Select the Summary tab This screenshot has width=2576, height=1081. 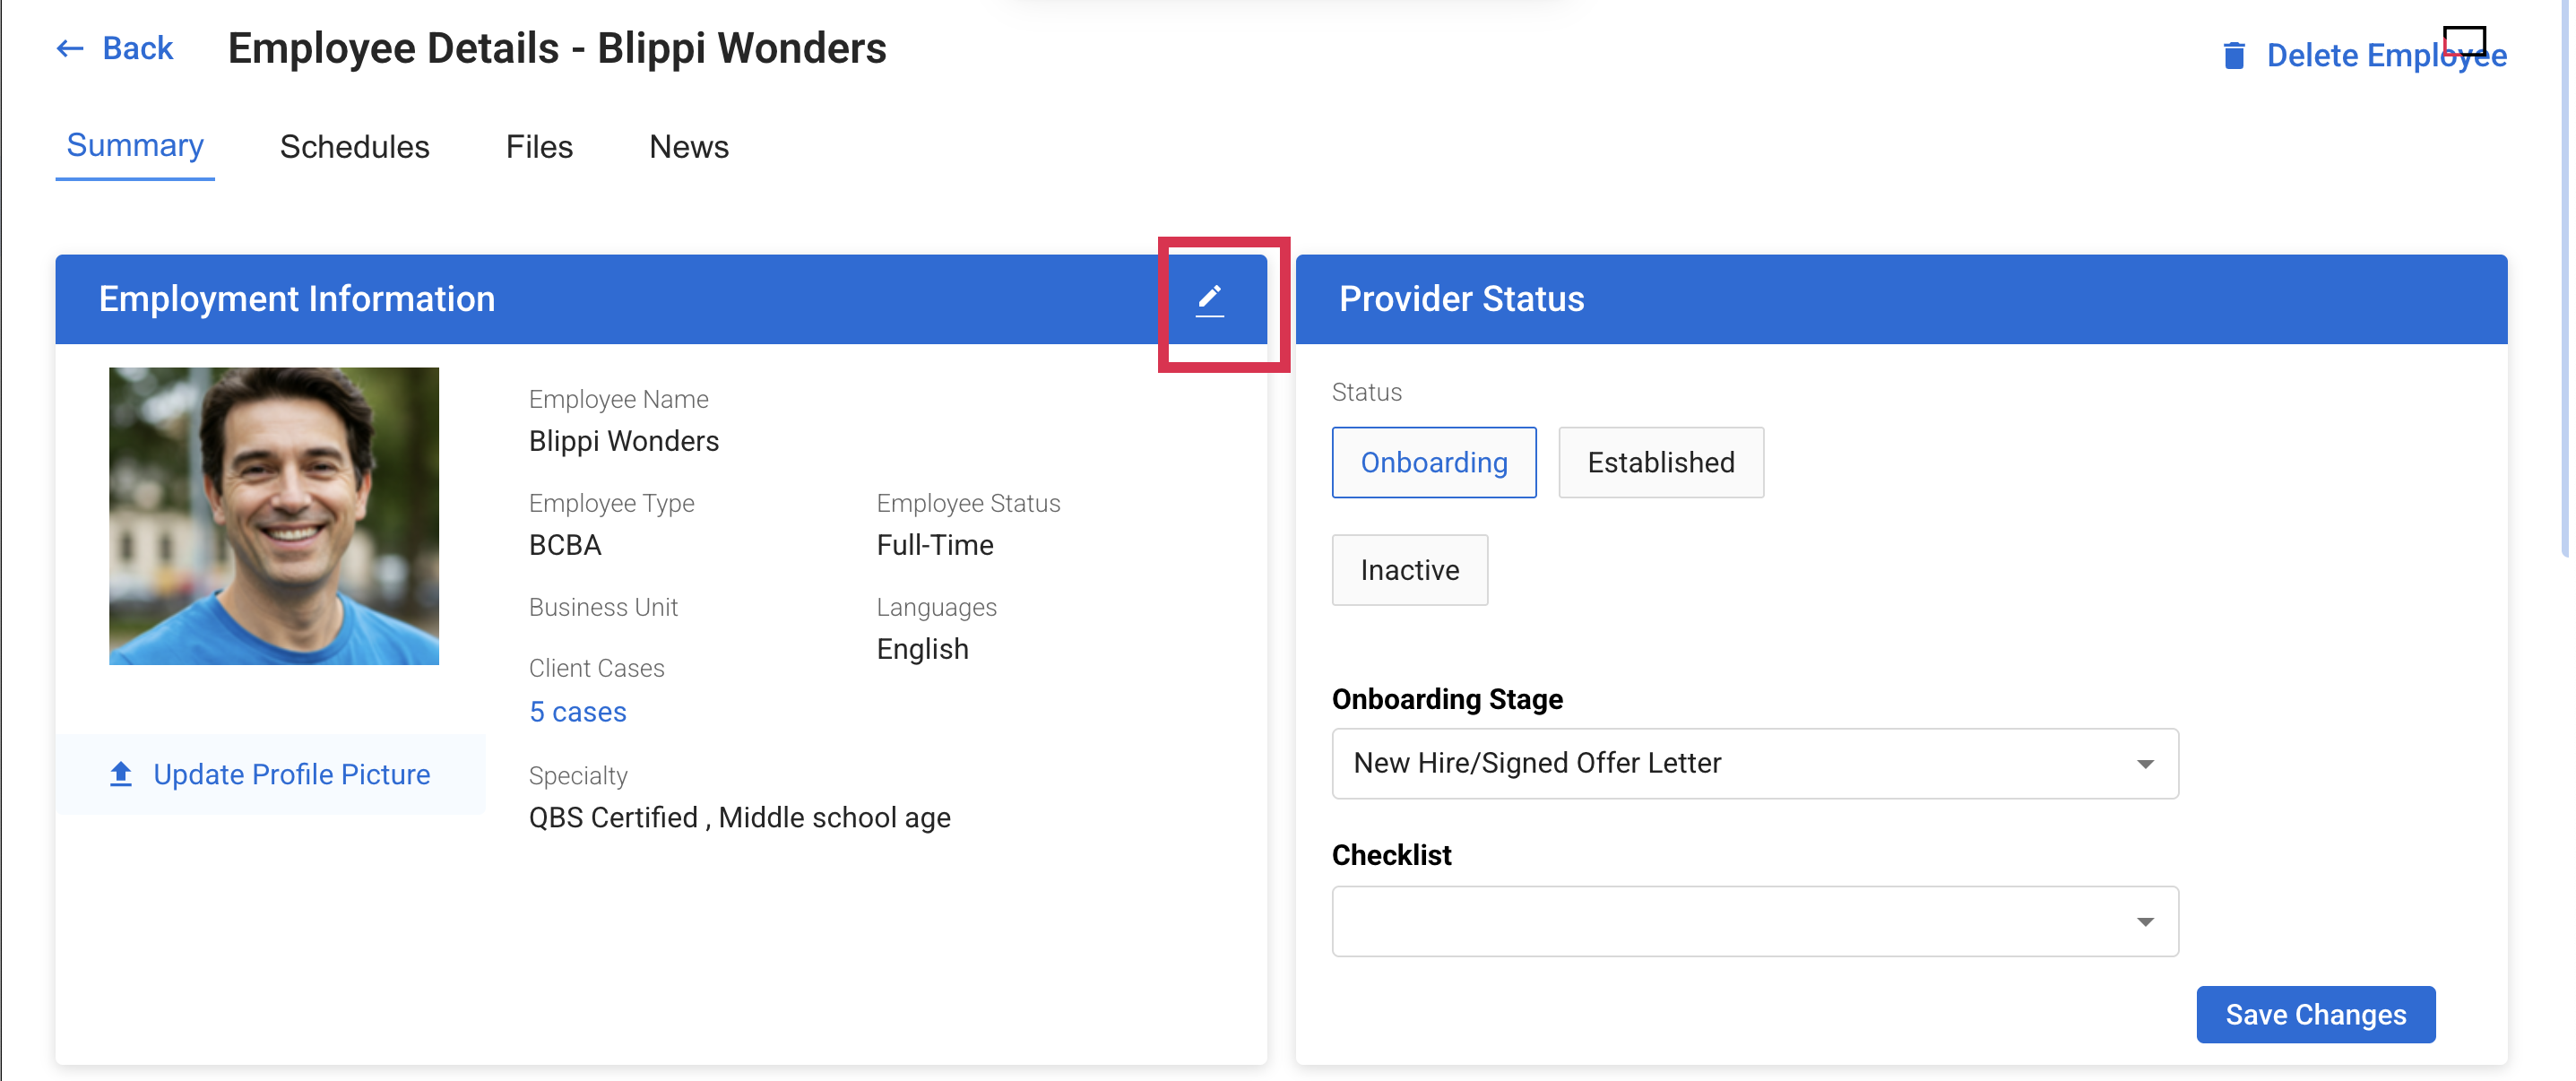coord(135,146)
